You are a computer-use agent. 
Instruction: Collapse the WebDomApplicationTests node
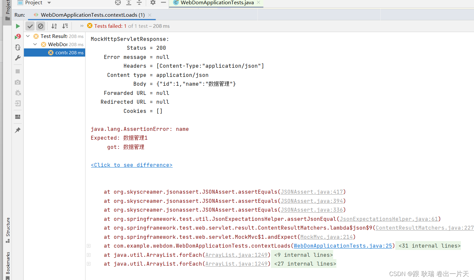coord(35,44)
